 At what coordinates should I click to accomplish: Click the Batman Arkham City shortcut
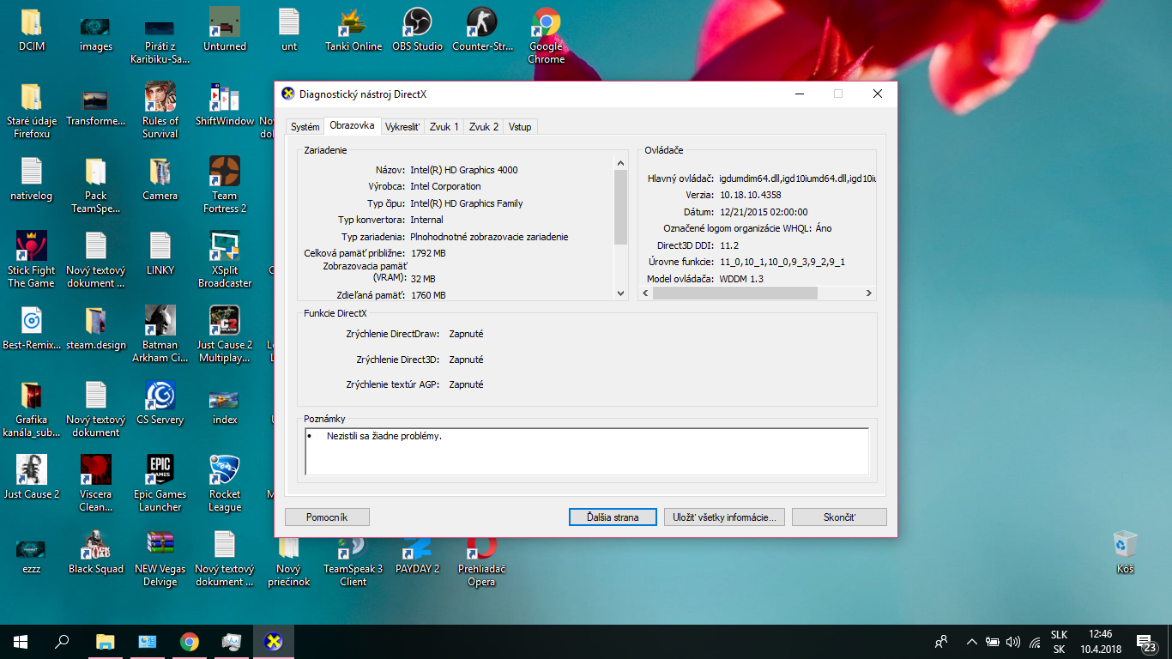160,334
